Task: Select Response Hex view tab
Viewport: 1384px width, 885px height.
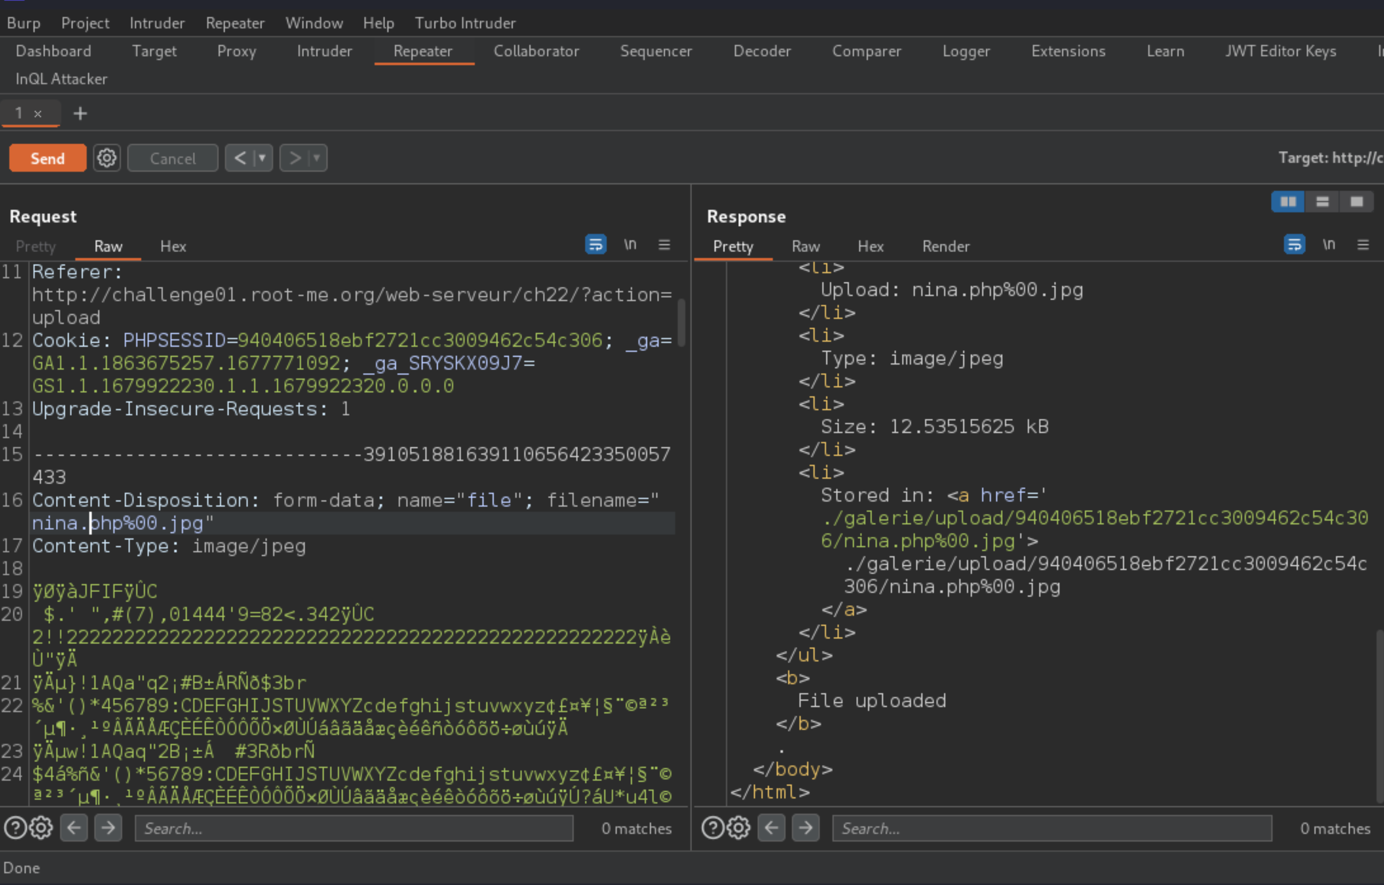Action: (870, 246)
